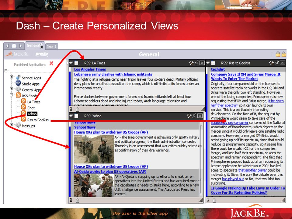The height and width of the screenshot is (219, 292).
Task: Click the list icon in Rss to GoeRss header
Action: click(x=213, y=63)
